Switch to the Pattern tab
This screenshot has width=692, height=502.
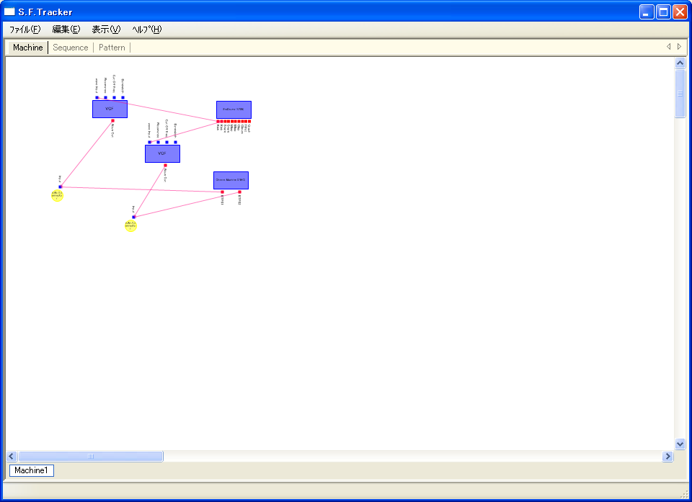112,48
